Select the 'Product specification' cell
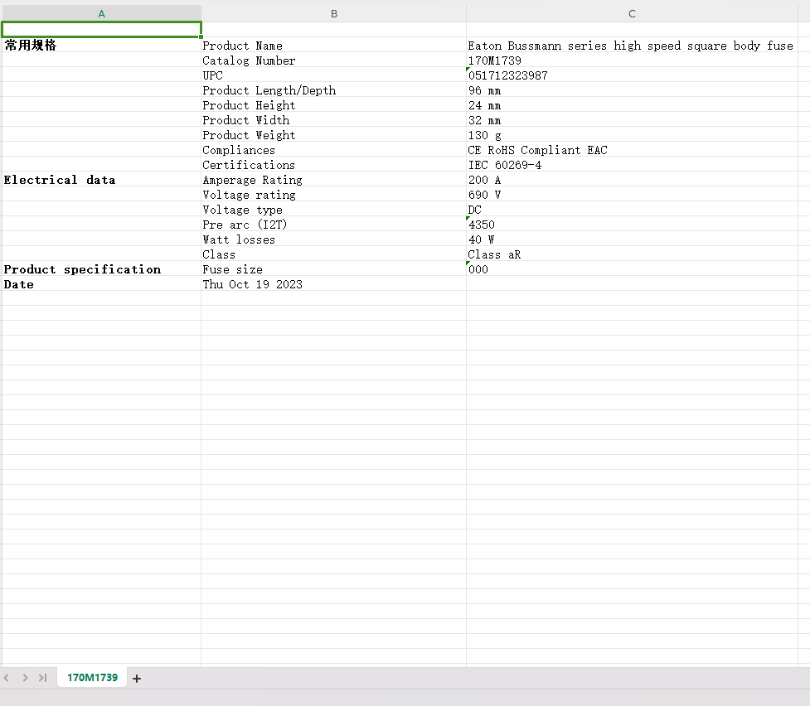Image resolution: width=810 pixels, height=706 pixels. (x=102, y=268)
